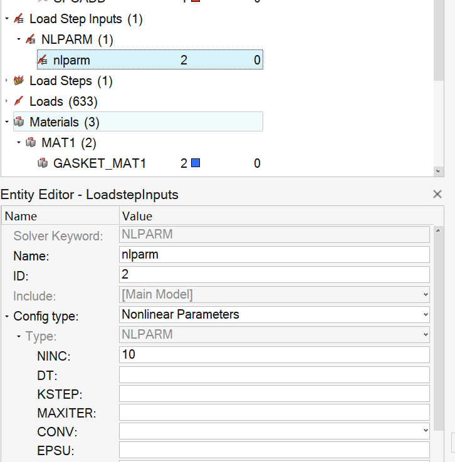
Task: Click the MAXITER input field
Action: coord(274,413)
